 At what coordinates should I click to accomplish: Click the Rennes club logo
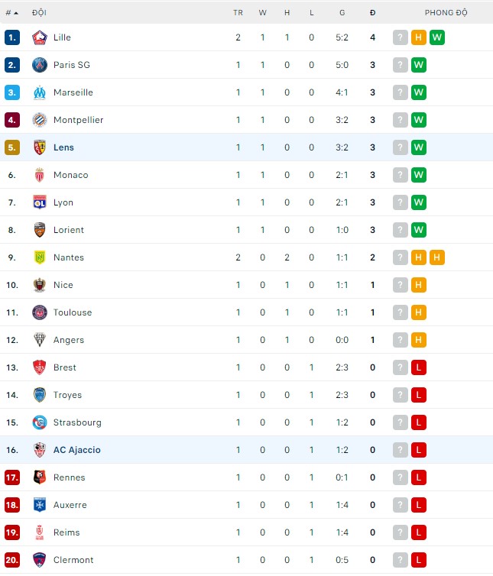click(40, 477)
